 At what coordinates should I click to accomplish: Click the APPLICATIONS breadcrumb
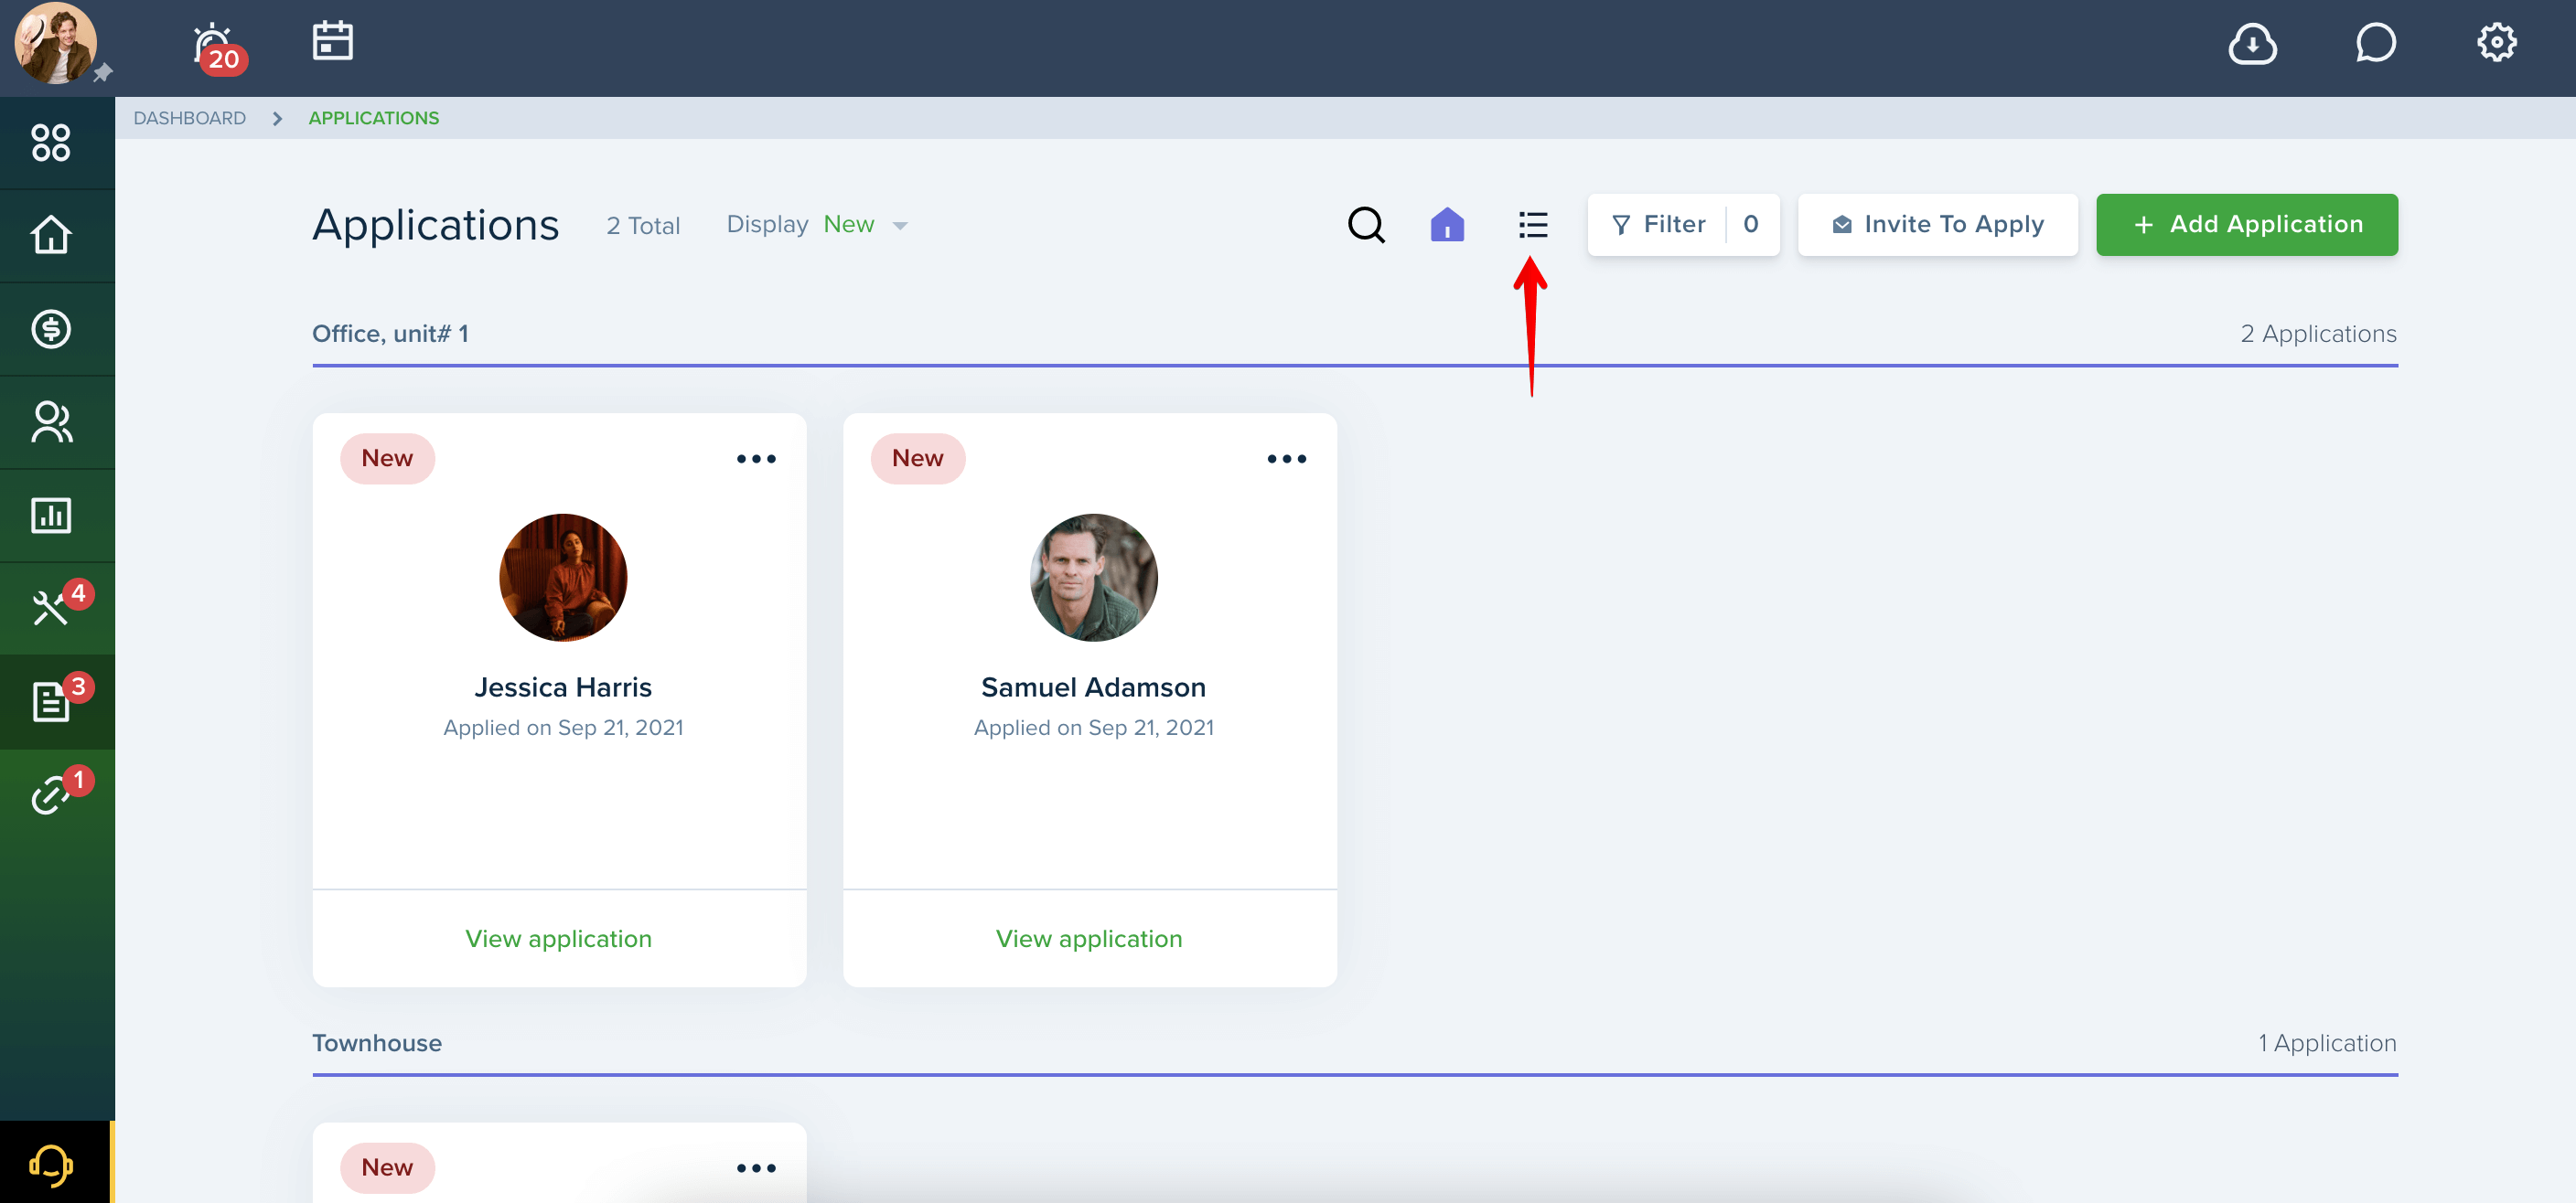coord(373,118)
